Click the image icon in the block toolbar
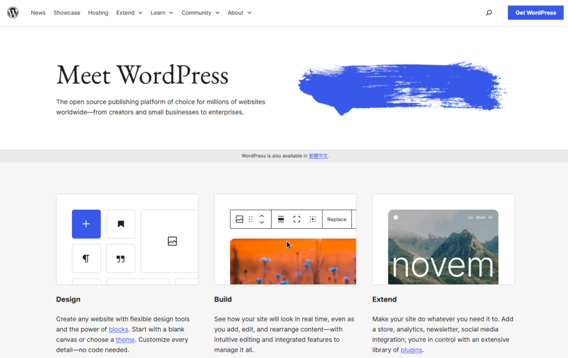 pos(240,219)
